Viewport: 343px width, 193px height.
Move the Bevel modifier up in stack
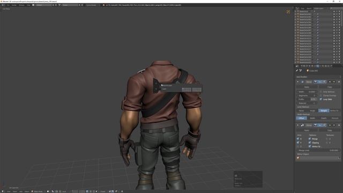330,82
